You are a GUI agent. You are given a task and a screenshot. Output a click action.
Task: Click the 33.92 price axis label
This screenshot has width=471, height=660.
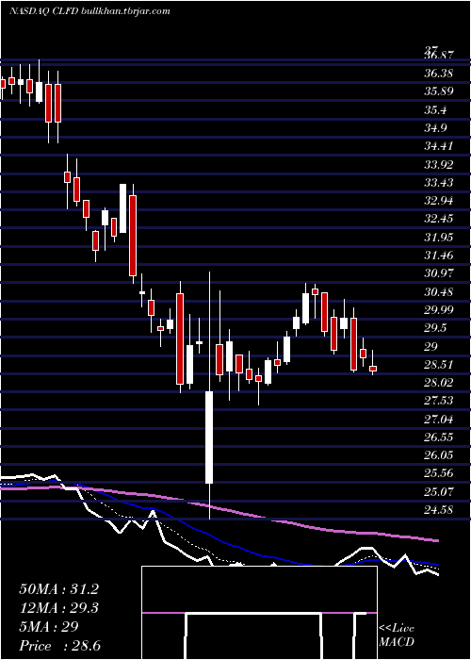[439, 165]
